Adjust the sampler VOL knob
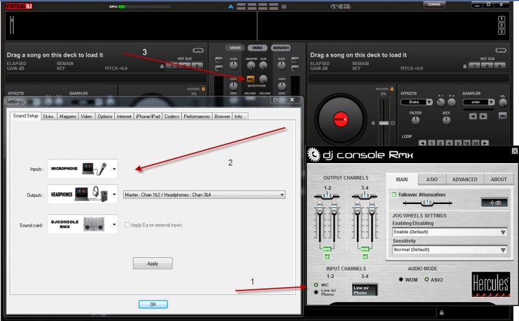519x321 pixels. (x=502, y=103)
